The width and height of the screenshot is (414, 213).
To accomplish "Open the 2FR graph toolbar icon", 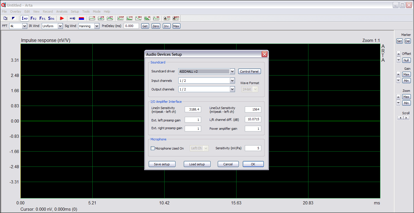I will 101,18.
